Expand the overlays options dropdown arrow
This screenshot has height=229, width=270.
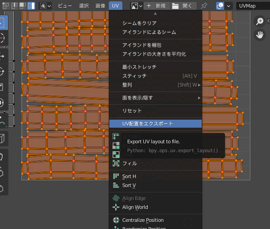[228, 6]
